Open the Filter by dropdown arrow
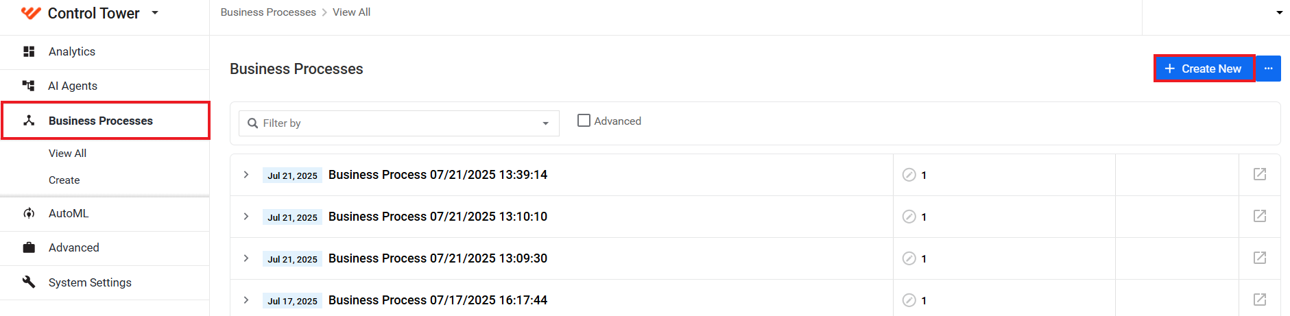 click(546, 123)
